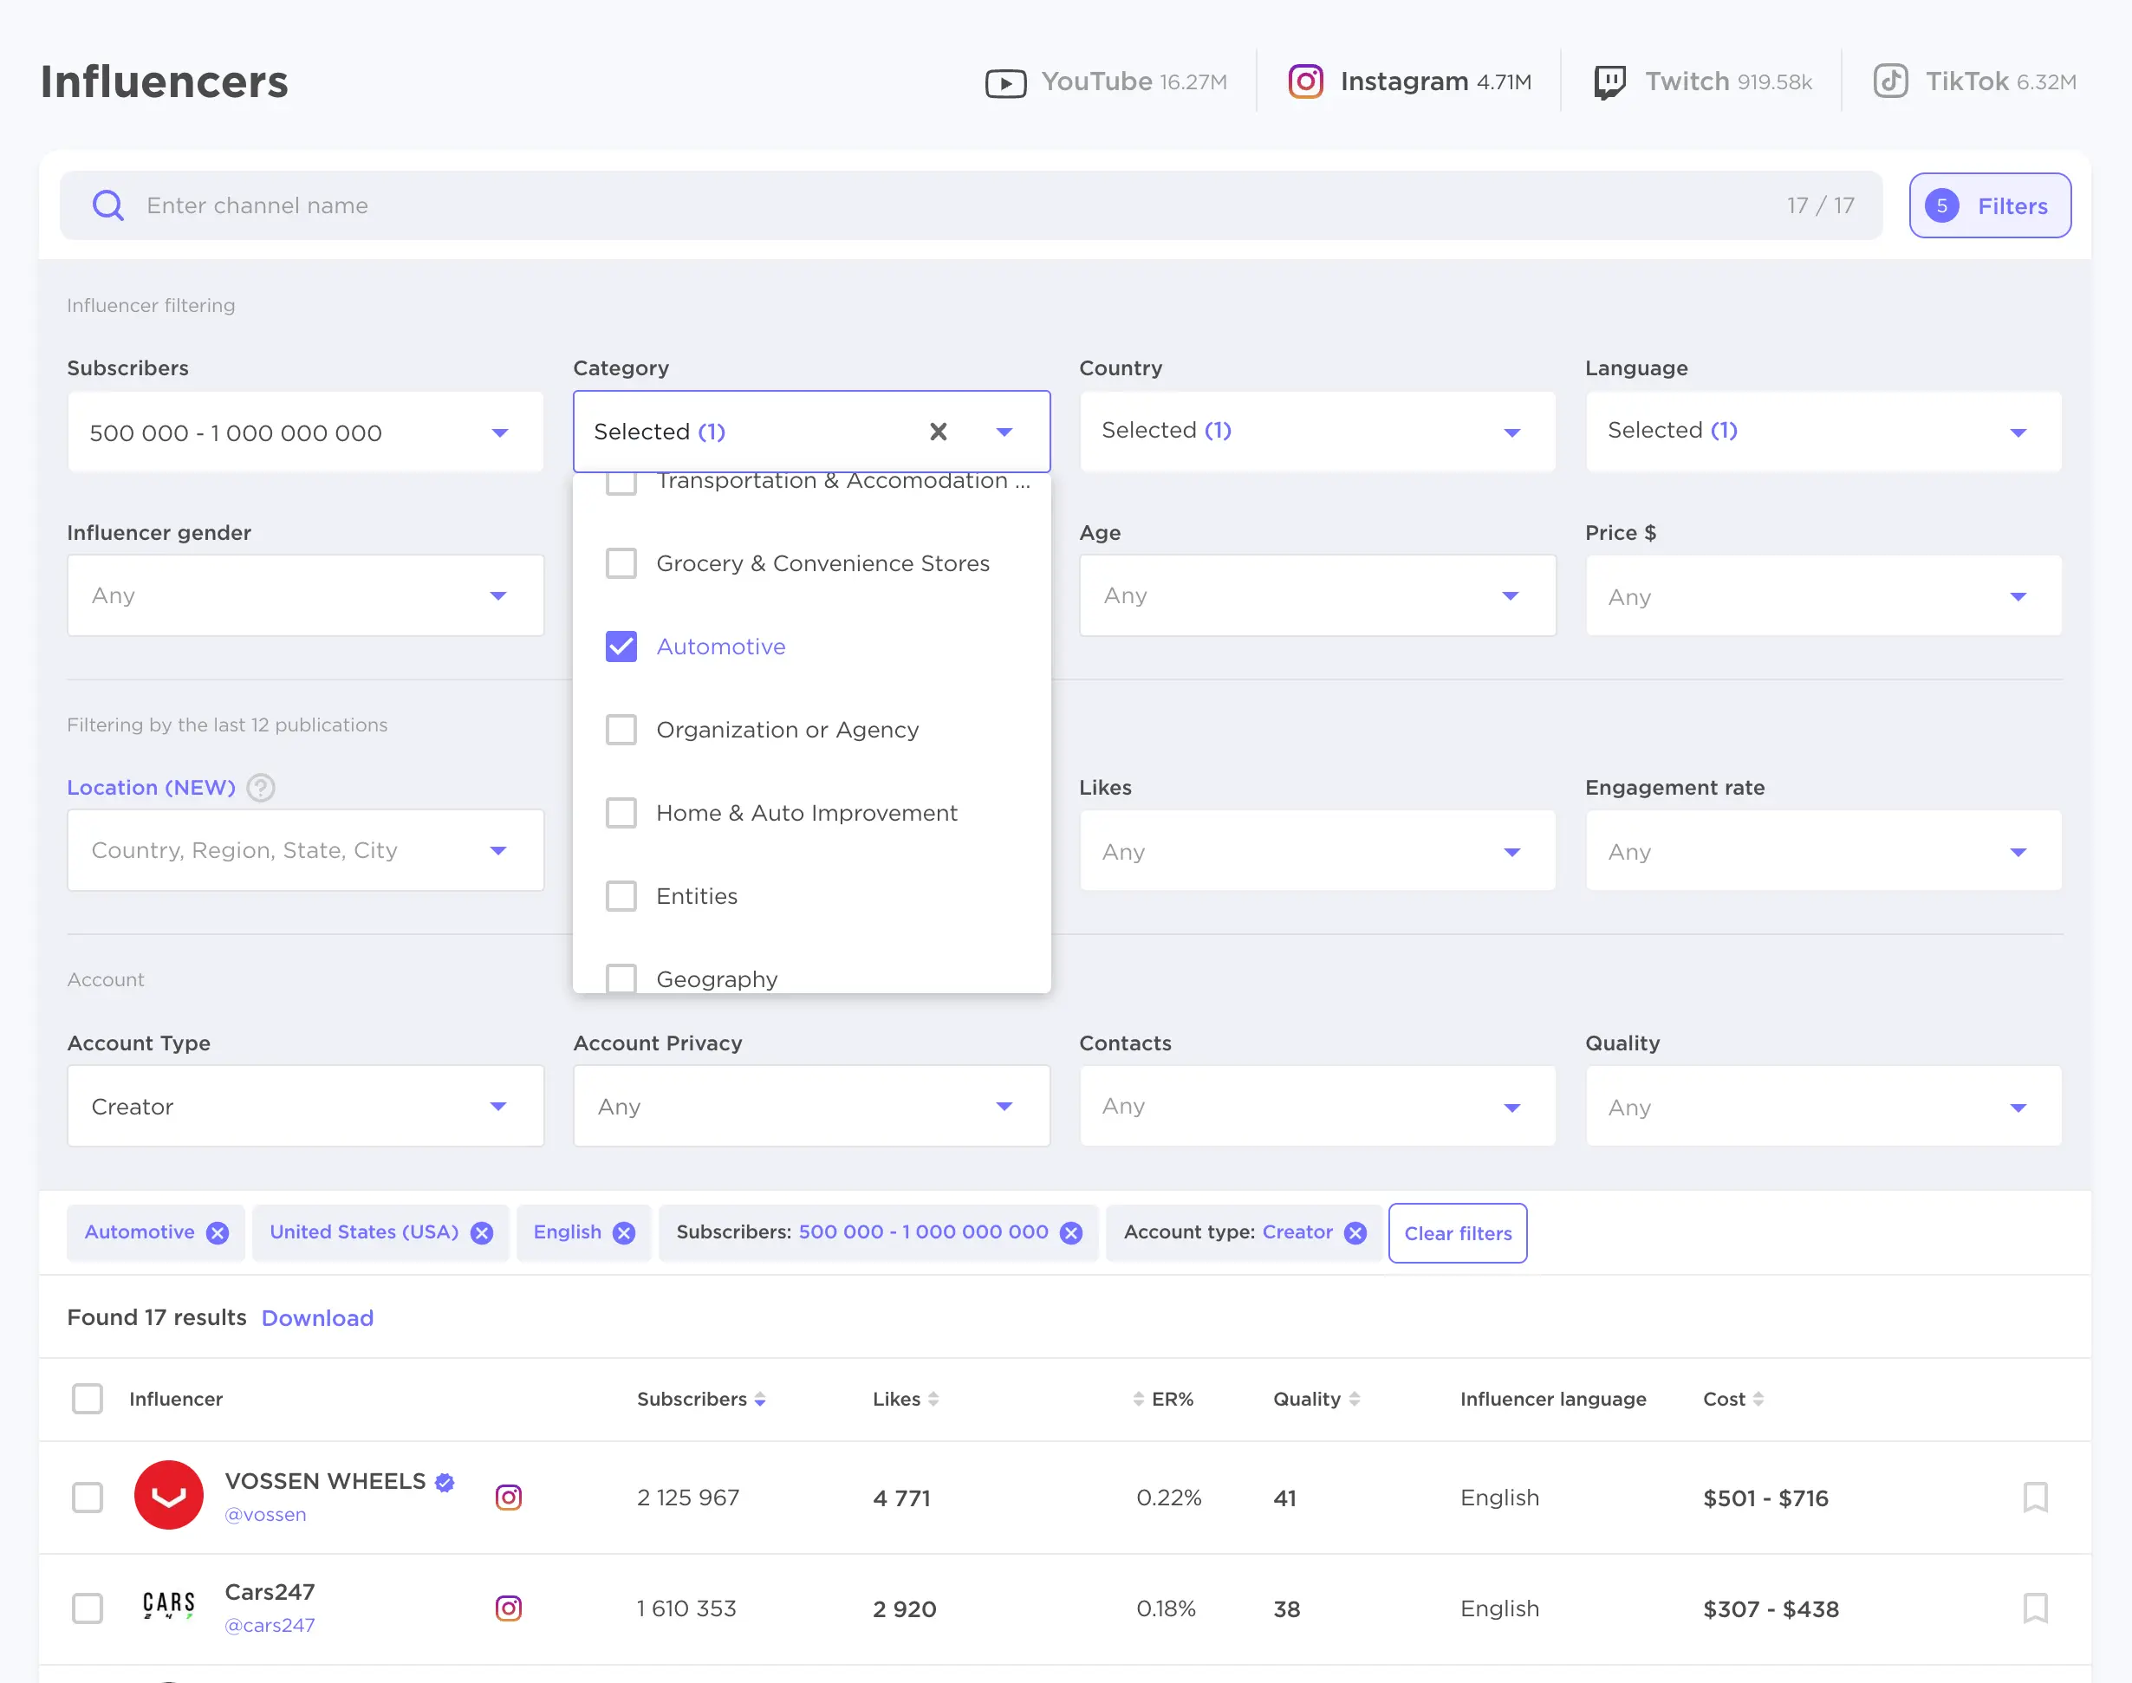
Task: Sort the table by Subscribers column
Action: [700, 1400]
